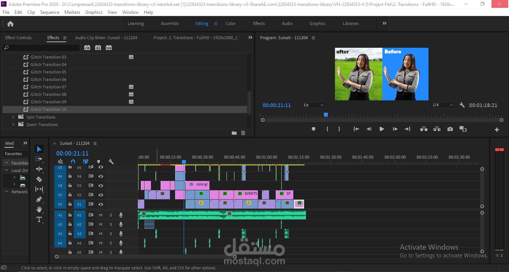The image size is (509, 272).
Task: Click the Effects panel trash delete icon
Action: pyautogui.click(x=243, y=133)
